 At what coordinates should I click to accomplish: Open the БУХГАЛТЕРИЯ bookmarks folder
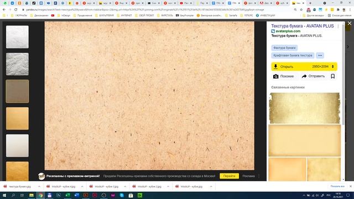point(105,15)
